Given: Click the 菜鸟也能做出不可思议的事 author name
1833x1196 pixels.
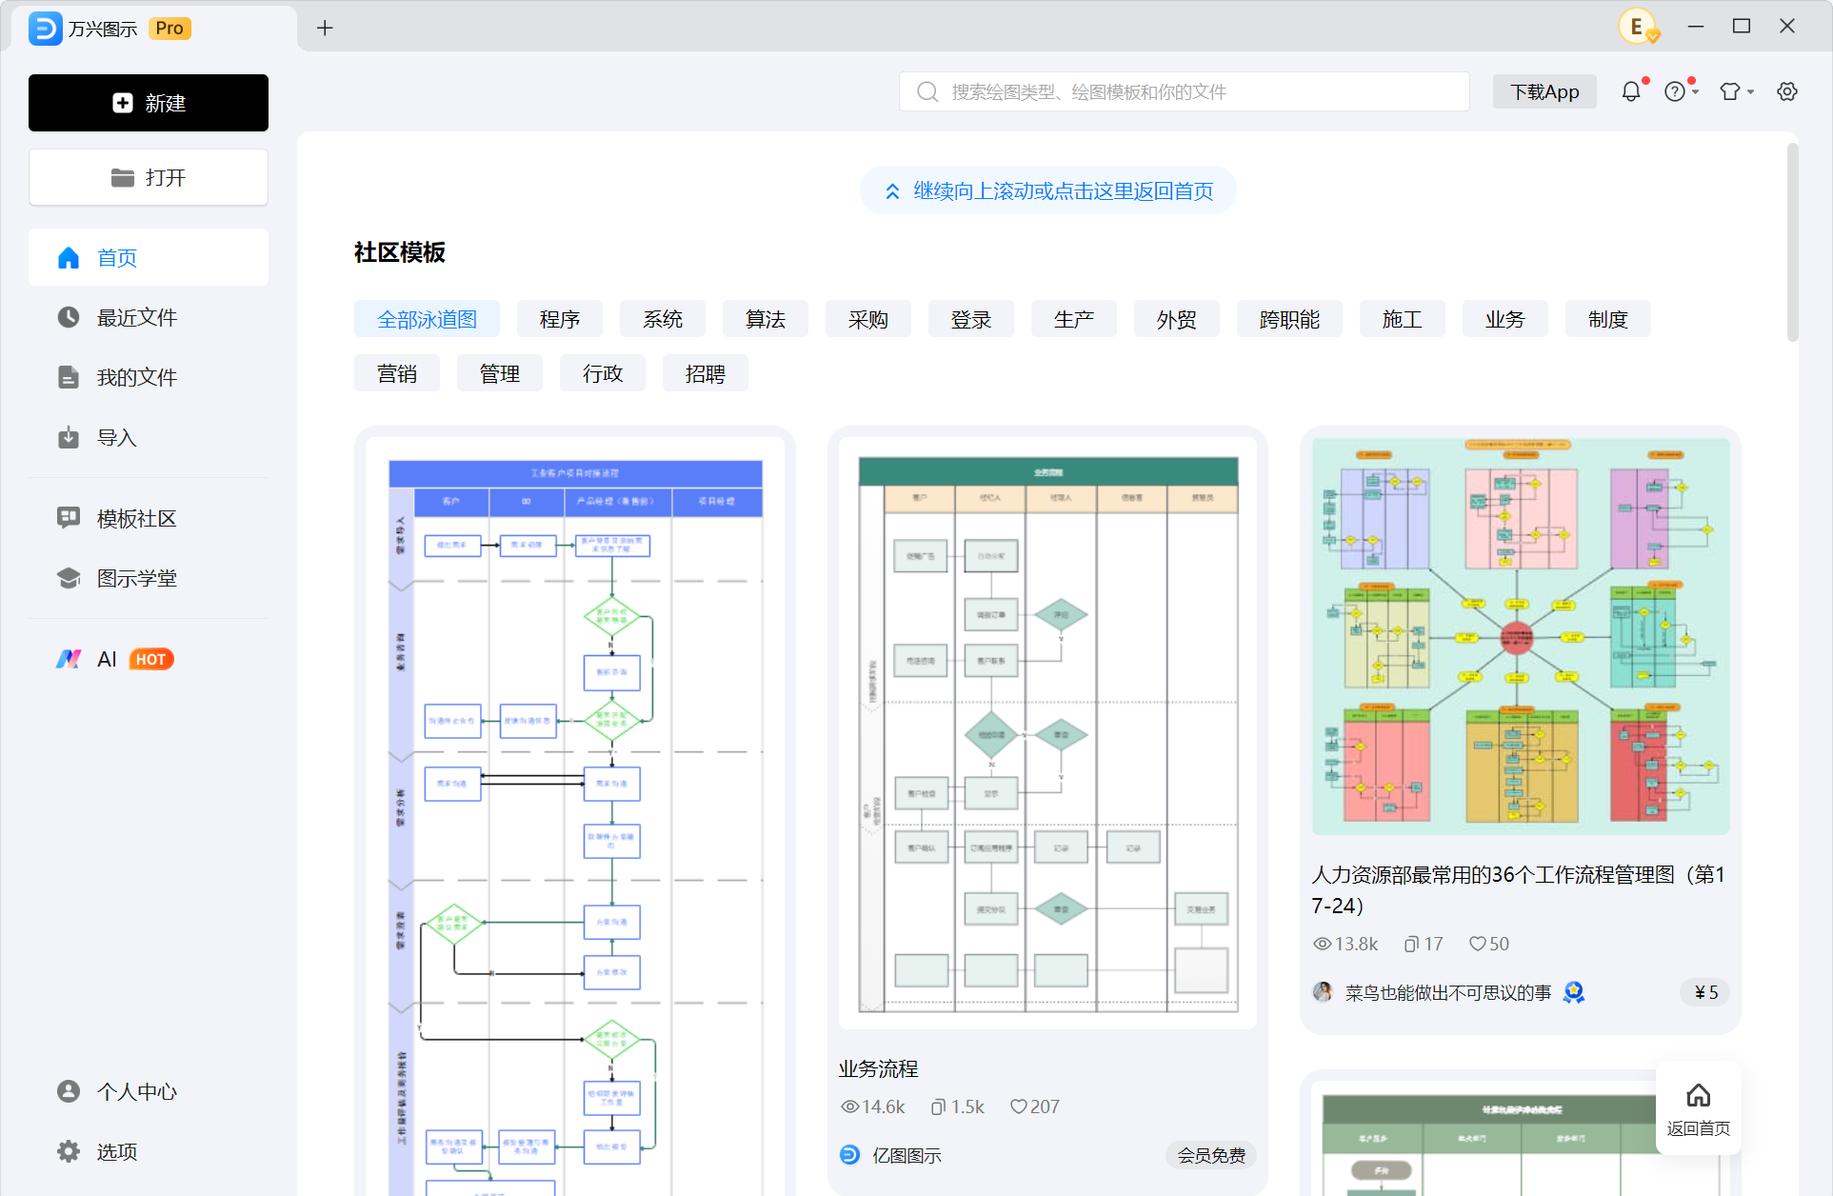Looking at the screenshot, I should click(1447, 992).
